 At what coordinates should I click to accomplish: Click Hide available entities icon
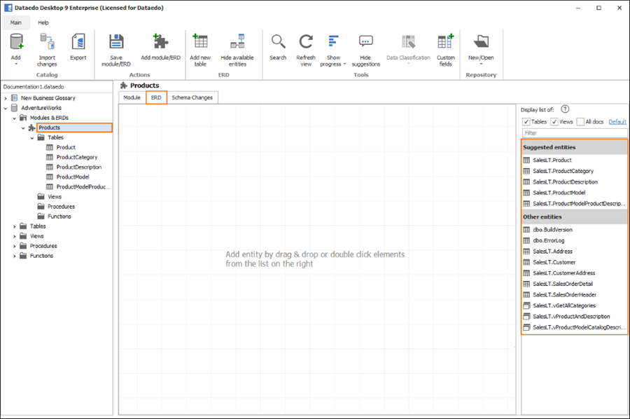237,41
